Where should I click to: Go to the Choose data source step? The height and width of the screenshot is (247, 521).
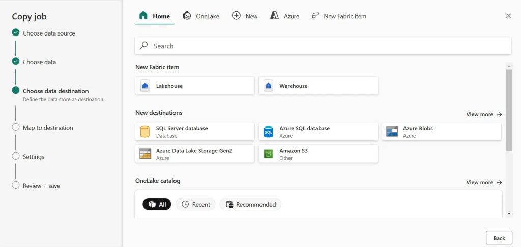(49, 33)
